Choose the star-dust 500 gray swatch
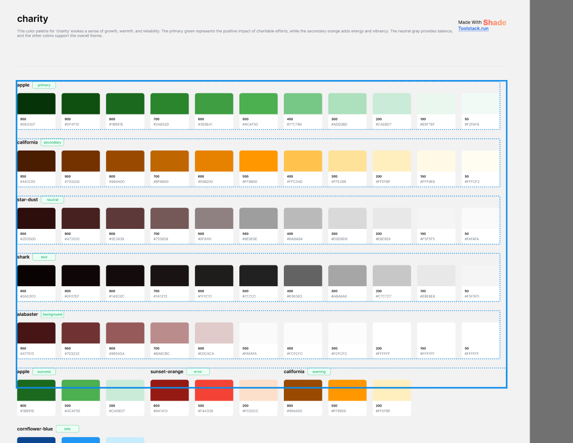573x443 pixels. click(258, 218)
